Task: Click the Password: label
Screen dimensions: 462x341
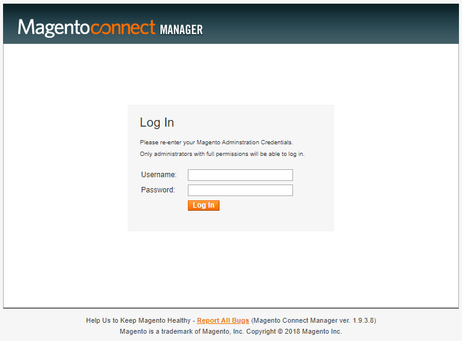Action: point(158,190)
